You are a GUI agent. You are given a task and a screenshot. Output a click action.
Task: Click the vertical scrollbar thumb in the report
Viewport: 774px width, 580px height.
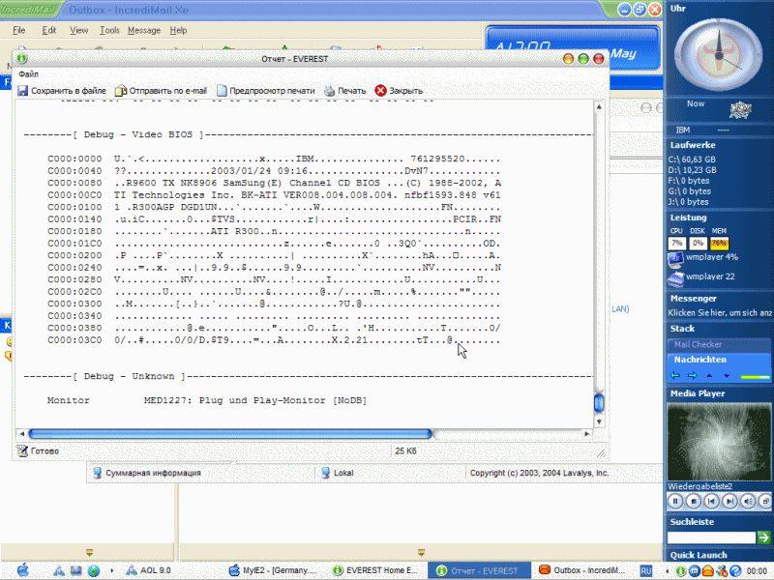(x=599, y=403)
